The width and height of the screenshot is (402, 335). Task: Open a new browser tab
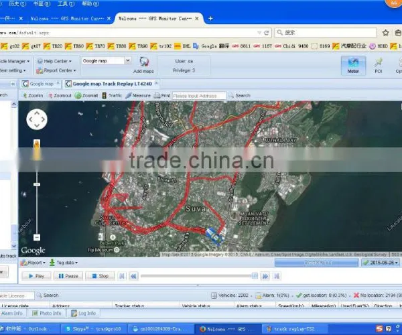pyautogui.click(x=210, y=19)
